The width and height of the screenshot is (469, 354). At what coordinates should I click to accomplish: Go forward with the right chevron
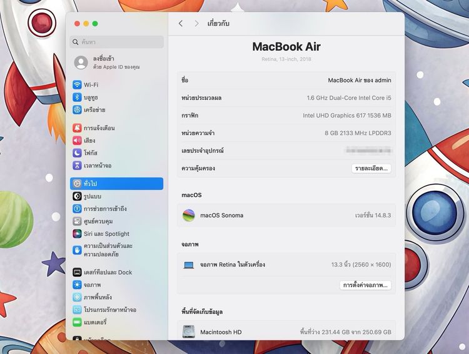196,23
